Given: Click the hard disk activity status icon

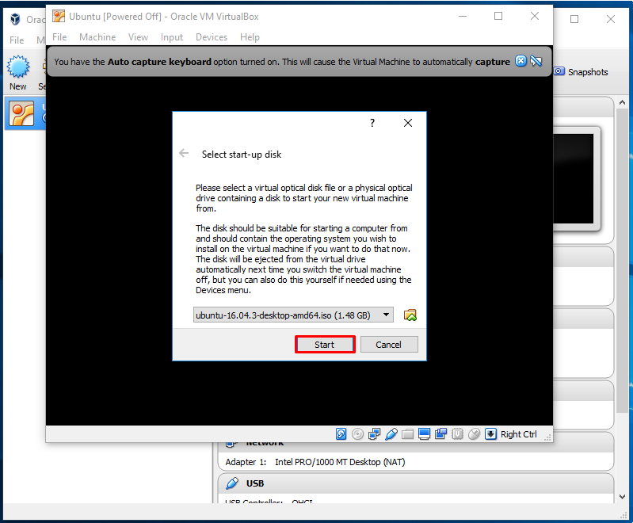Looking at the screenshot, I should point(341,434).
